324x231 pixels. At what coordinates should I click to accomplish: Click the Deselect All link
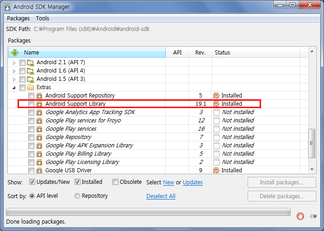161,196
